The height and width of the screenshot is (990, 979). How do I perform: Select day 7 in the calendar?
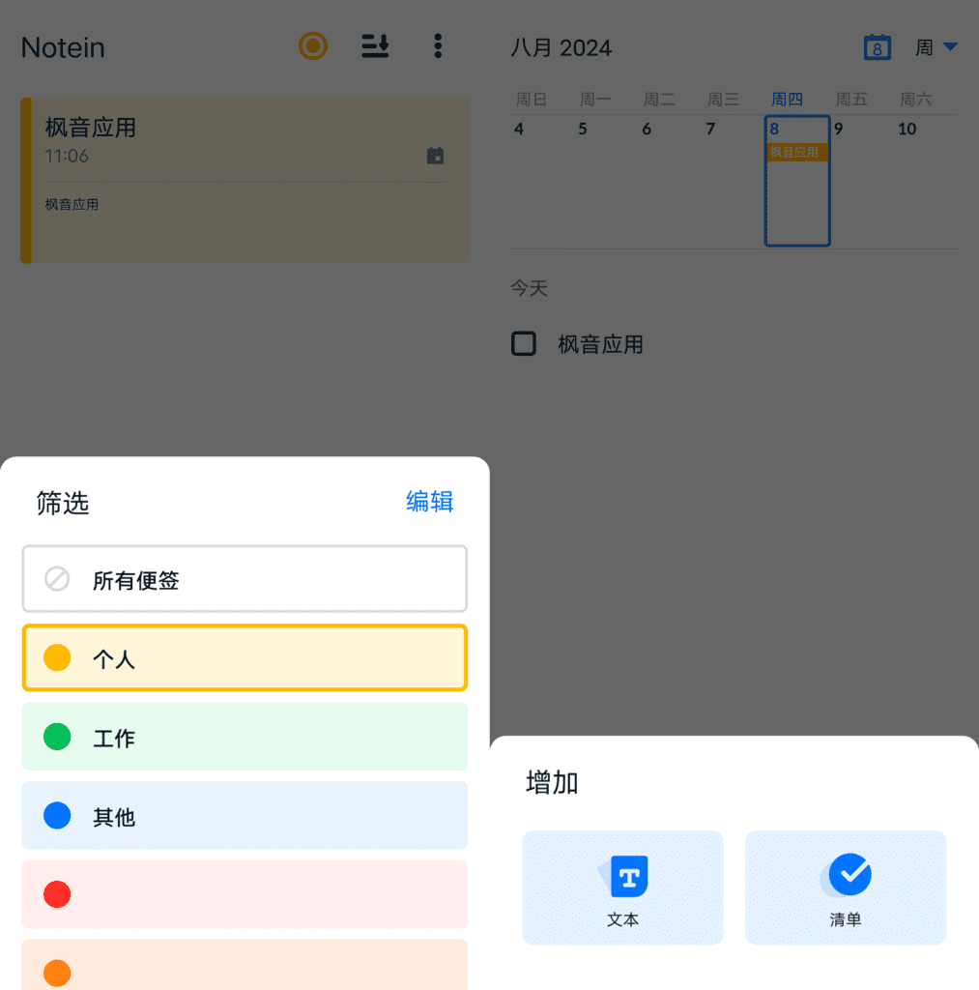pos(710,130)
